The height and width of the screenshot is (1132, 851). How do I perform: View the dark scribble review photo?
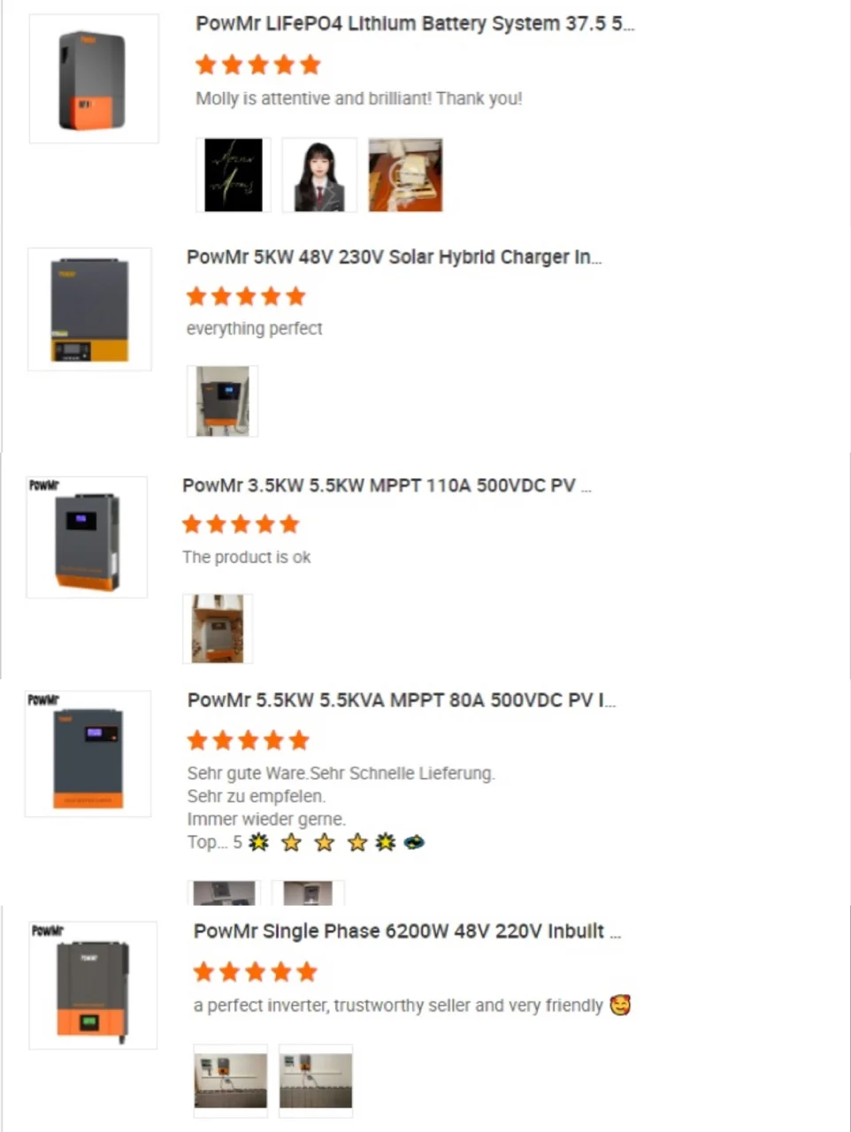pos(234,174)
